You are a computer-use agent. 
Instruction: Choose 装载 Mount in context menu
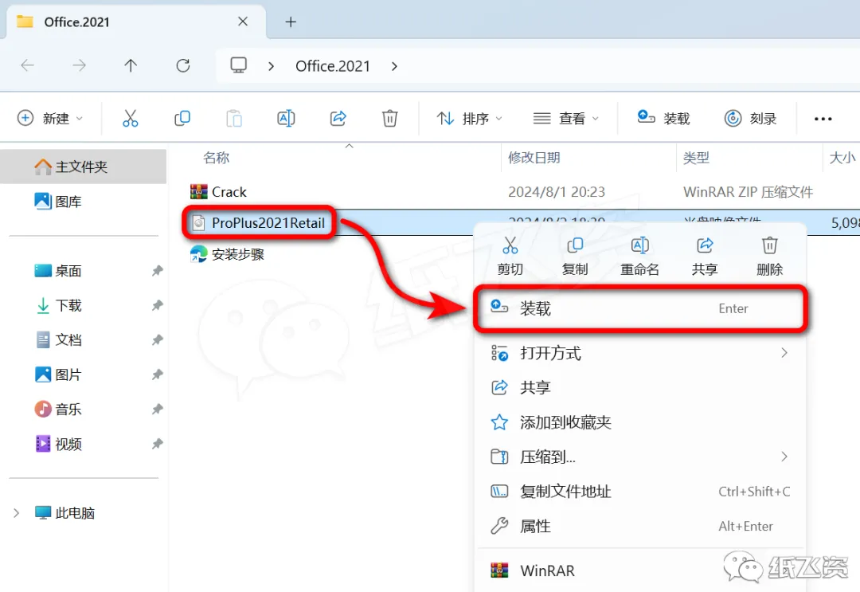click(640, 308)
